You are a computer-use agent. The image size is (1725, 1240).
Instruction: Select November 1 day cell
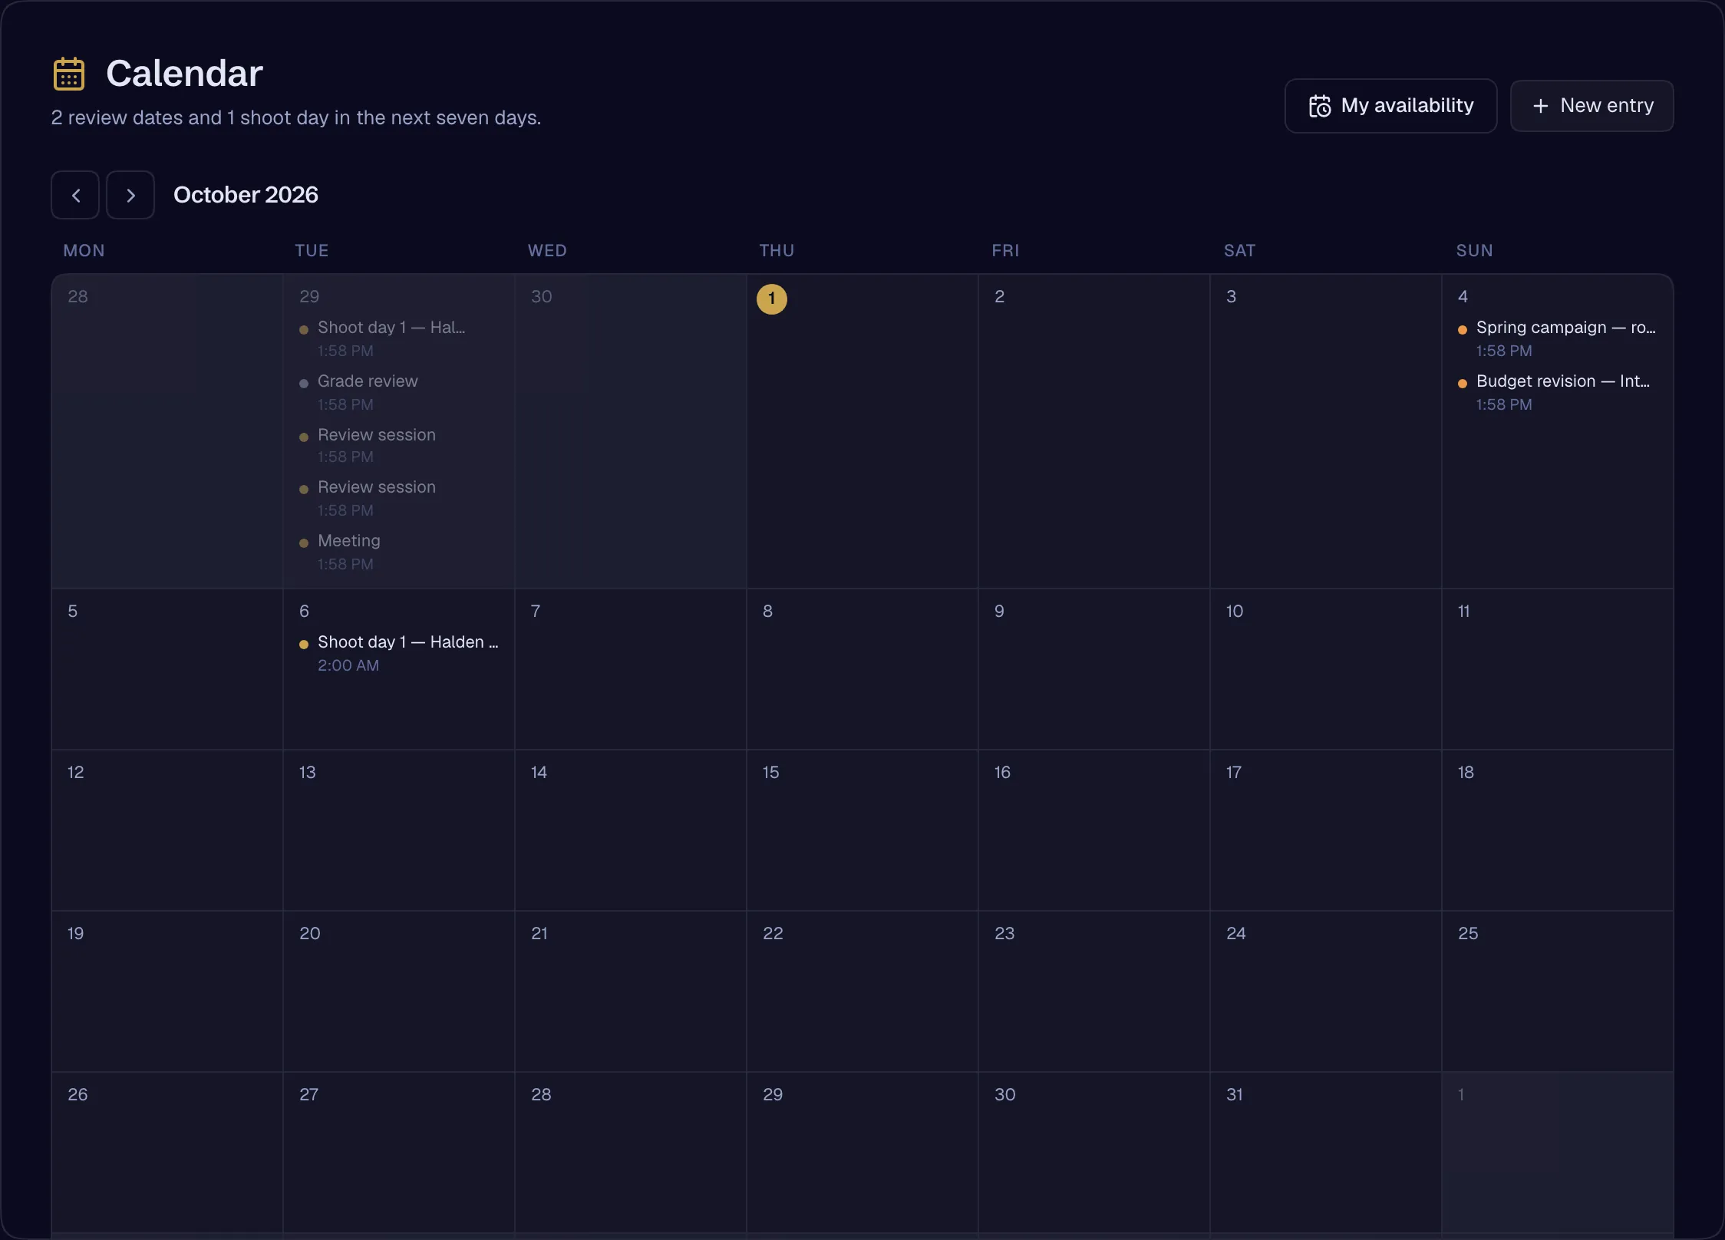(1557, 1153)
